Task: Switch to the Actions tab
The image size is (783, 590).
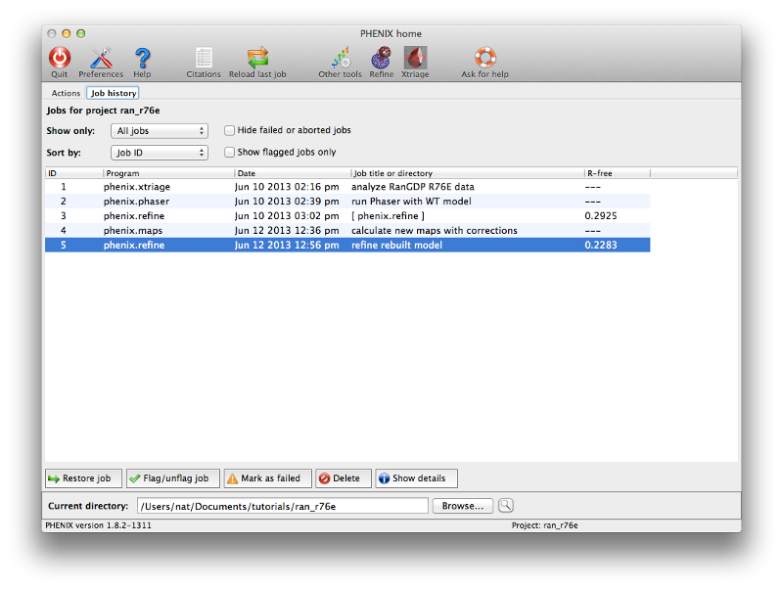Action: (x=66, y=94)
